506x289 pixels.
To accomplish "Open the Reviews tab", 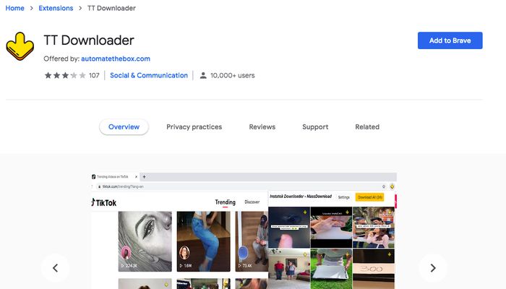I will pos(262,126).
